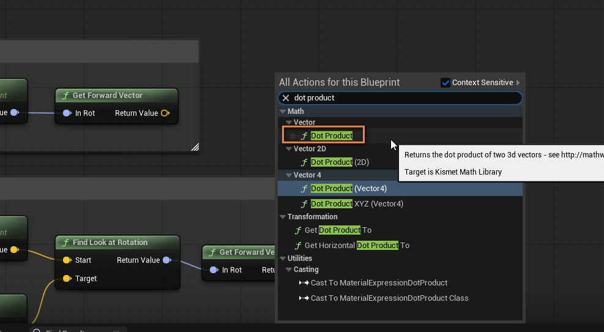Click Return Value pin on Find Look at Rotation
604x332 pixels.
(167, 260)
